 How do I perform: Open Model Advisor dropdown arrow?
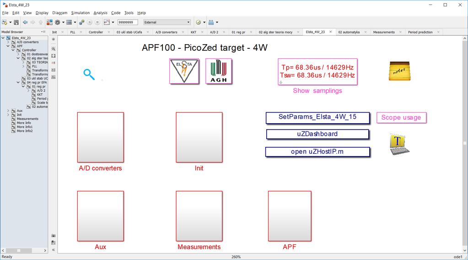(x=204, y=22)
